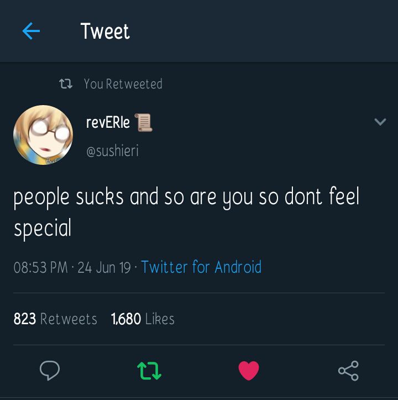Image resolution: width=398 pixels, height=400 pixels.
Task: Select the tweet line starting 'people sucks'
Action: 186,198
